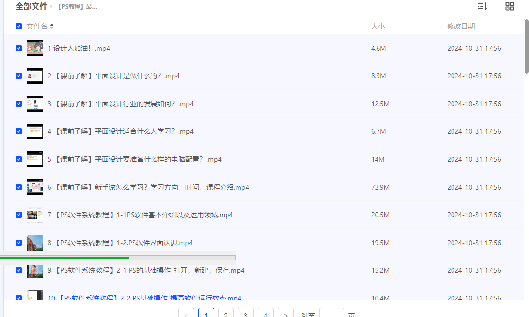Open file 9 2-1 PS的基础操作.mp4

(146, 270)
